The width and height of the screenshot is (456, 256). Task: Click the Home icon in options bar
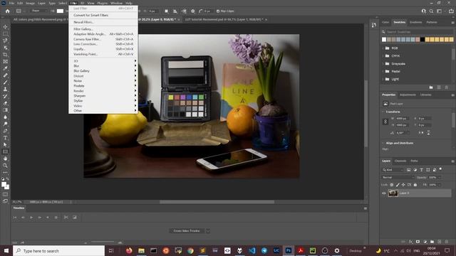(x=8, y=11)
